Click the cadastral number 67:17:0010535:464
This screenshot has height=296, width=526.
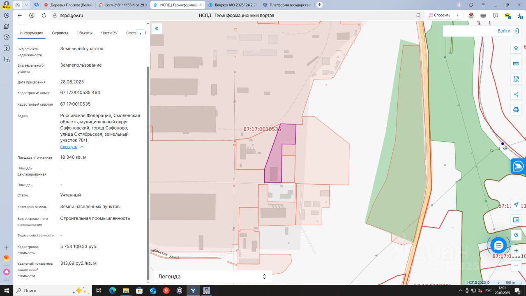80,92
